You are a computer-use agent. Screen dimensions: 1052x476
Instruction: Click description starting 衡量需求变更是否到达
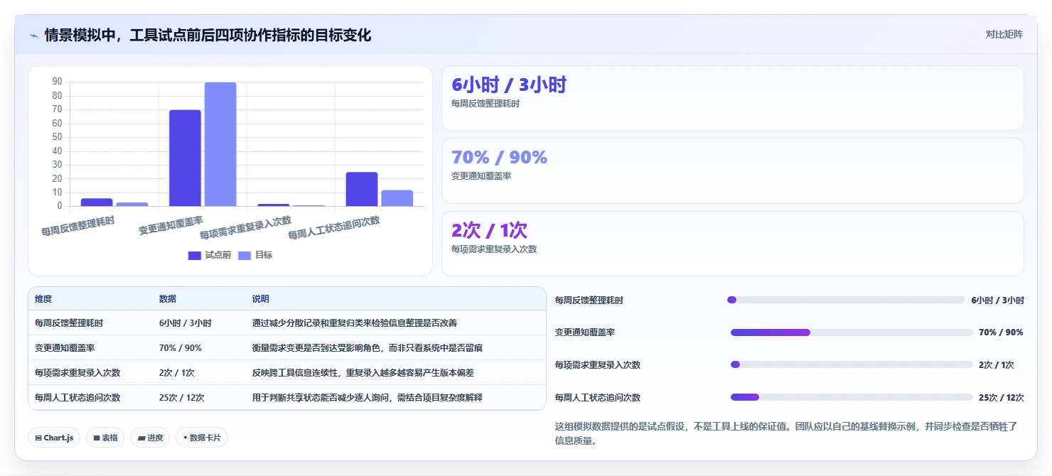coord(368,348)
